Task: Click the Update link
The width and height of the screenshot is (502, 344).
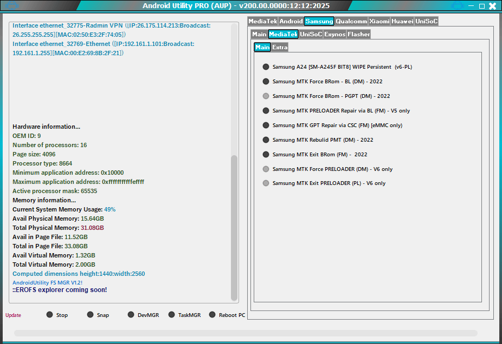Action: tap(12, 315)
